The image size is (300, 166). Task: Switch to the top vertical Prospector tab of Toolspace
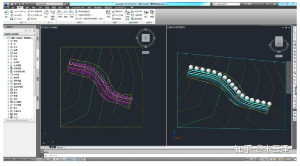coord(38,39)
